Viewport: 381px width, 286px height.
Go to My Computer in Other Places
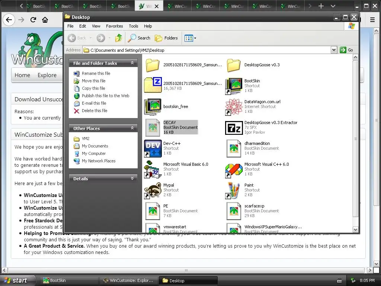[93, 153]
